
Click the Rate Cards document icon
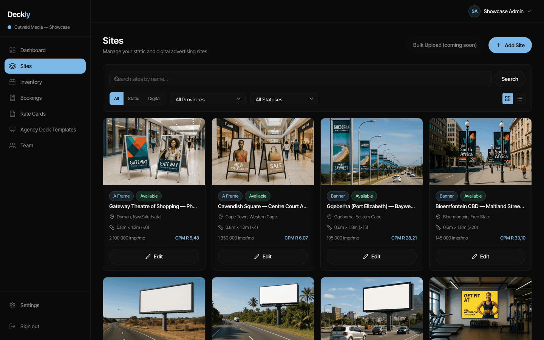pos(12,114)
